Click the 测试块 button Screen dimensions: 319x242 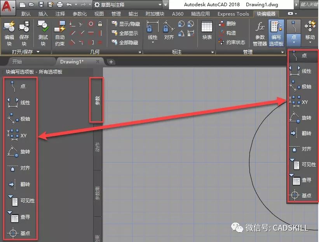click(43, 33)
